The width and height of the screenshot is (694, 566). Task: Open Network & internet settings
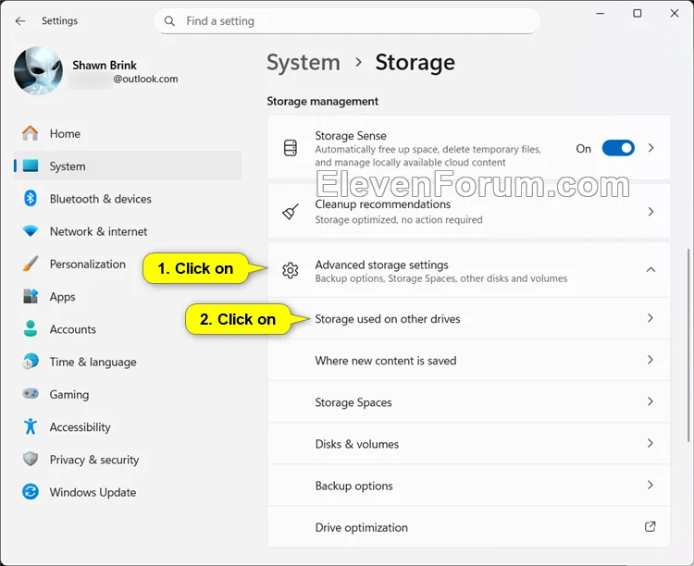click(128, 231)
